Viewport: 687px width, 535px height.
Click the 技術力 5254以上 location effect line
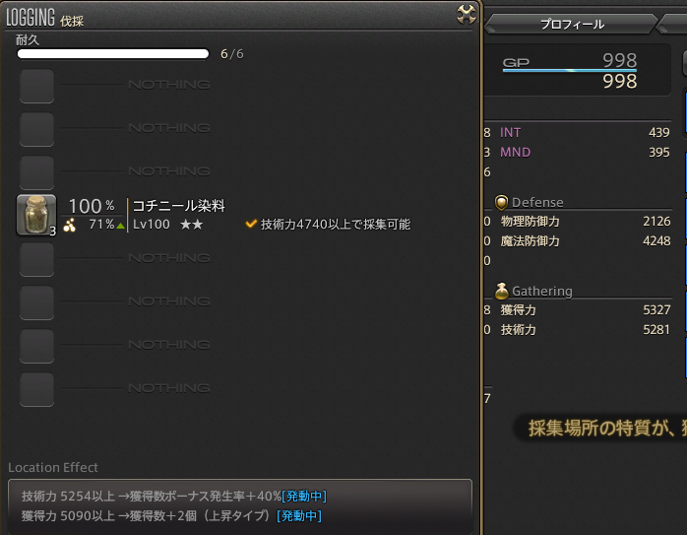(174, 496)
